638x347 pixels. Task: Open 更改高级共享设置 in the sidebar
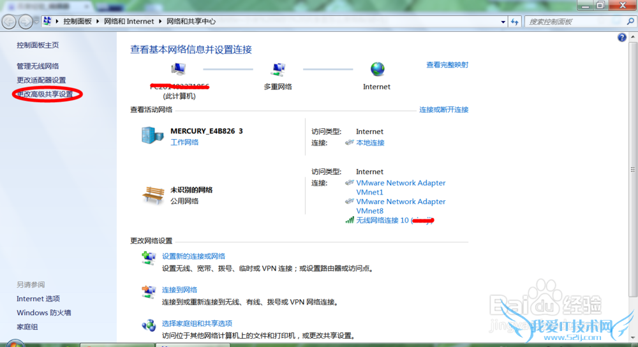click(x=45, y=94)
